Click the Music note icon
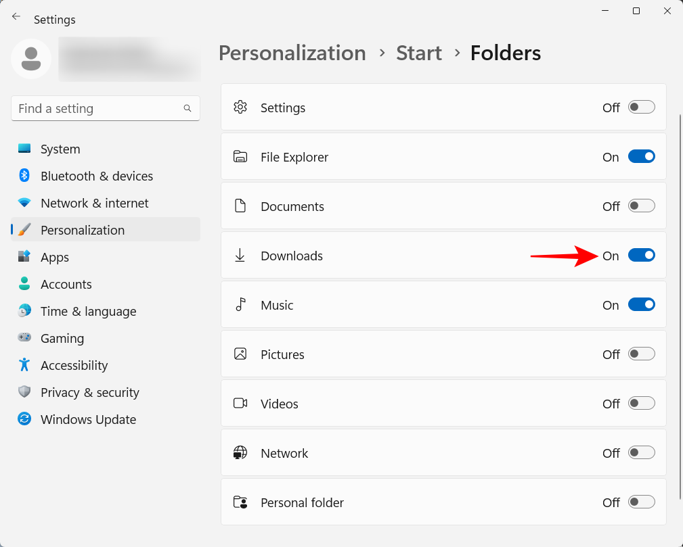683x547 pixels. pyautogui.click(x=240, y=304)
